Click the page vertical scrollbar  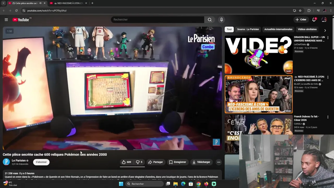point(333,34)
